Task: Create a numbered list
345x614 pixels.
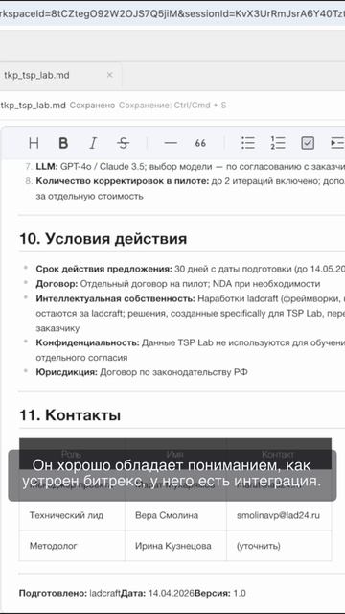Action: point(278,143)
